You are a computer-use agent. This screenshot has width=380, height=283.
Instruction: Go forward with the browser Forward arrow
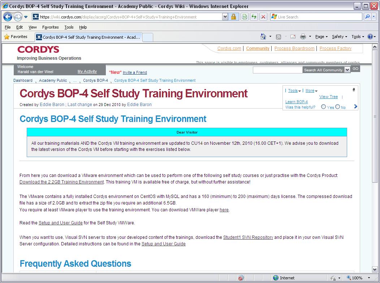pos(18,17)
